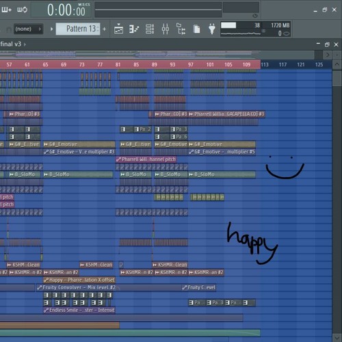Open the Playlist view icon
The width and height of the screenshot is (342, 342).
[x=118, y=29]
